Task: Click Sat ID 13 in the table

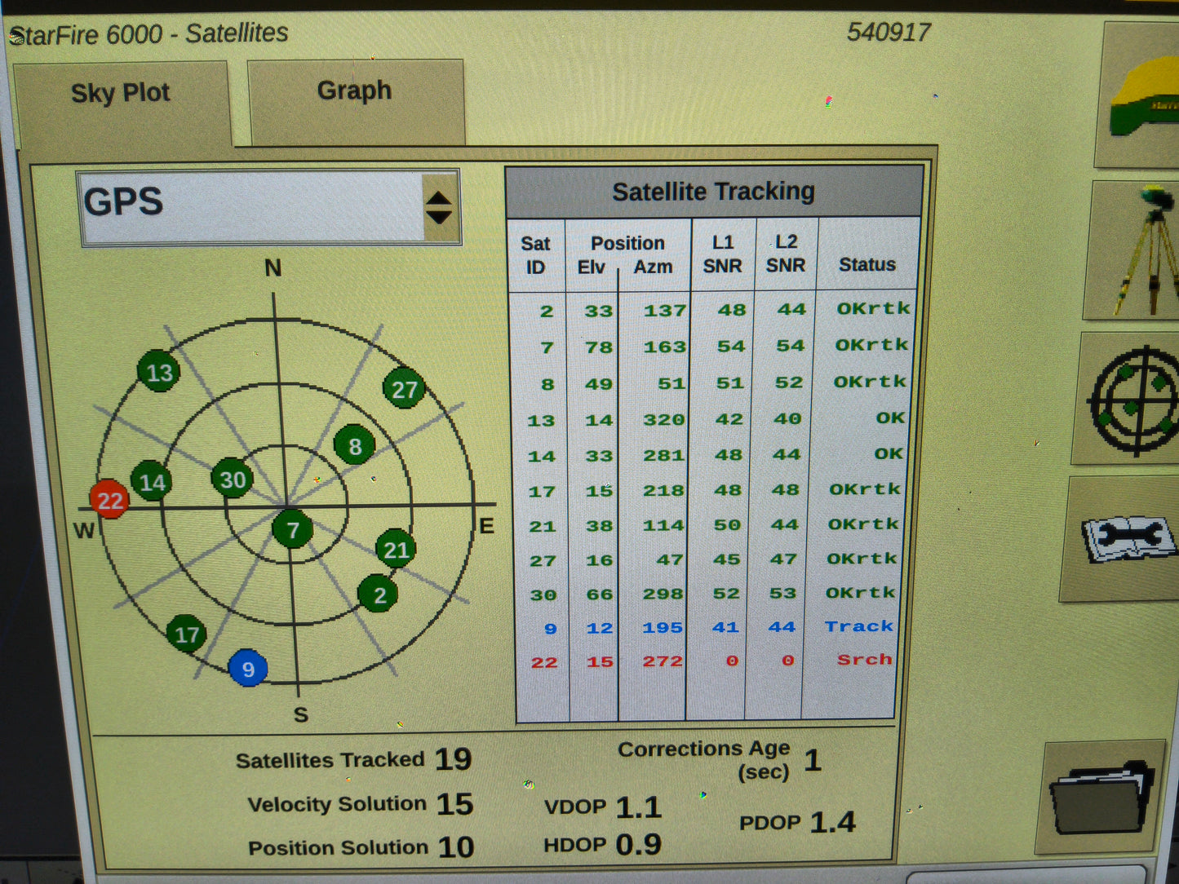Action: point(541,421)
